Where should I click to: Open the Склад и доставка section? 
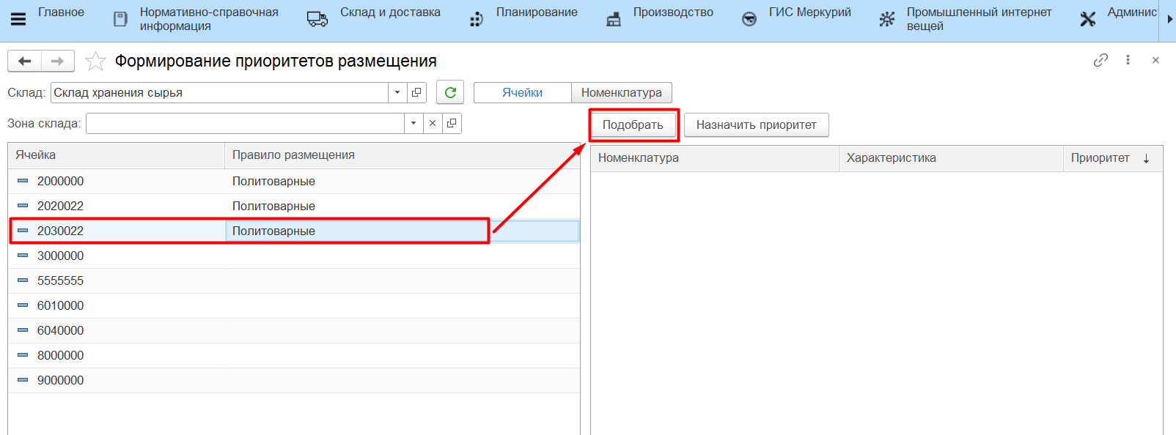click(389, 12)
